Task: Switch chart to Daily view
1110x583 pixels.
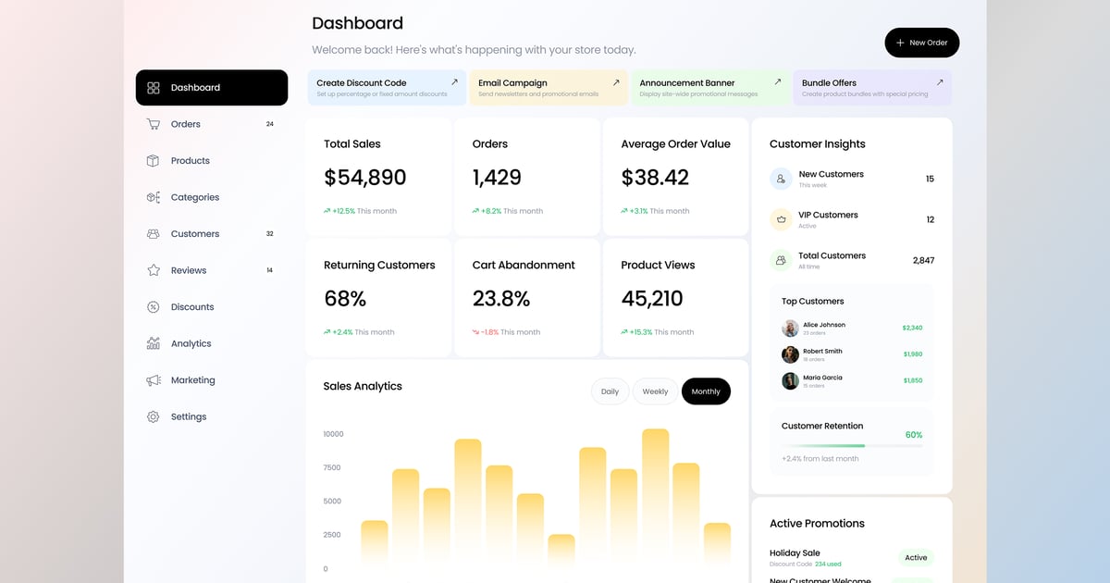Action: (x=610, y=391)
